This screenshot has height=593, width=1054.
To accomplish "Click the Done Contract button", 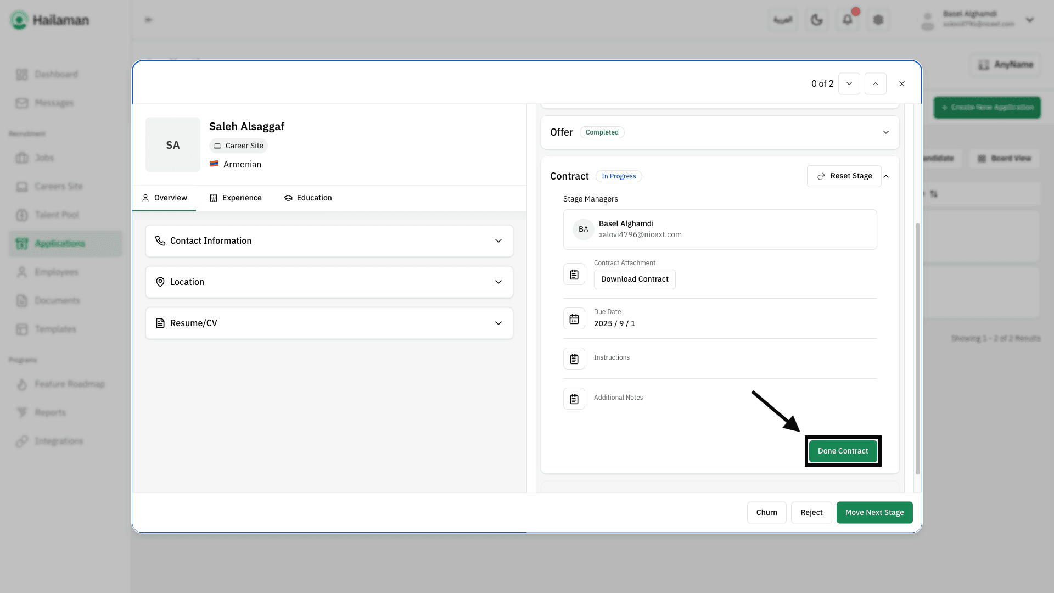I will [x=843, y=451].
